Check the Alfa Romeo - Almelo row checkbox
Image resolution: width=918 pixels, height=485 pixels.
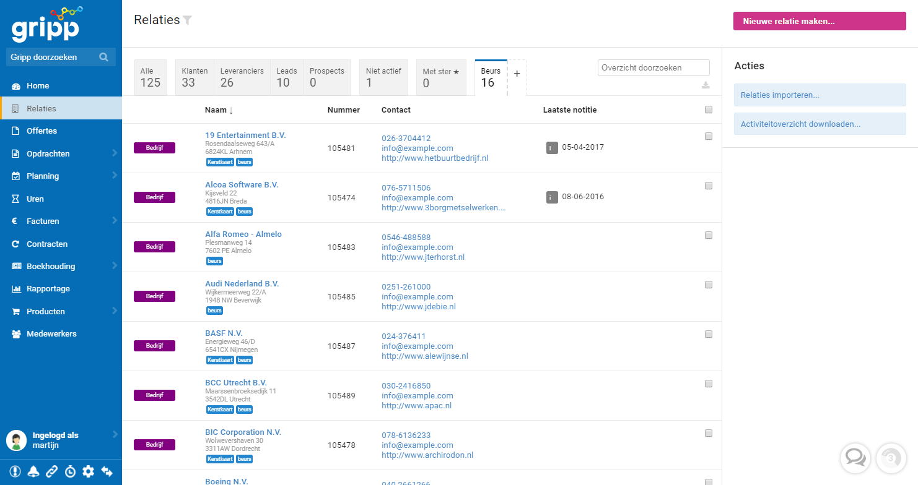(709, 235)
